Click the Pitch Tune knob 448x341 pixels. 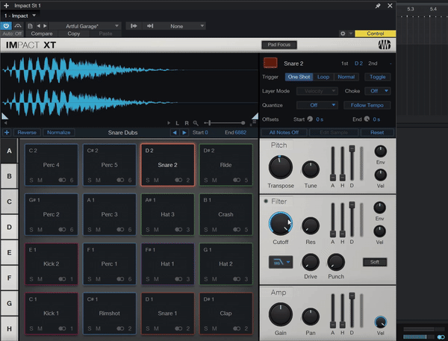tap(311, 169)
